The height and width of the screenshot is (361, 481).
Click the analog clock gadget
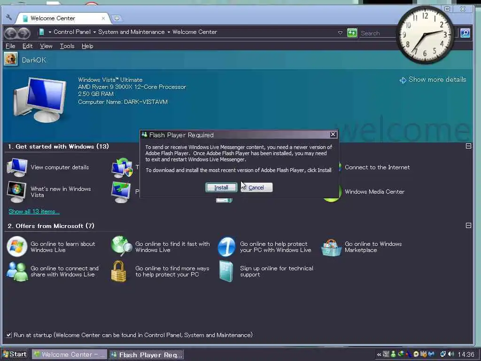pyautogui.click(x=425, y=35)
